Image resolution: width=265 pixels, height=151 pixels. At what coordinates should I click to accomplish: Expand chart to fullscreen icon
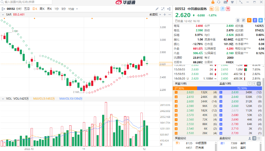point(163,9)
